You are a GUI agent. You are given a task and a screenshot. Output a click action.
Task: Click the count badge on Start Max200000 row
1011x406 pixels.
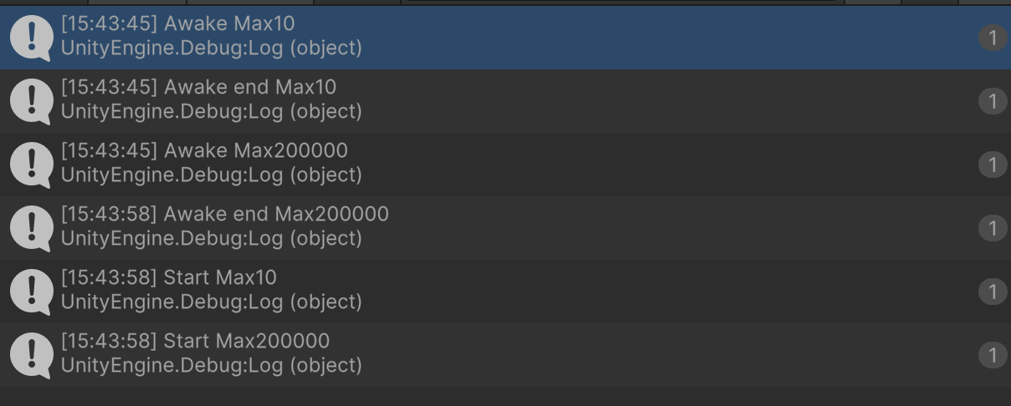point(993,355)
